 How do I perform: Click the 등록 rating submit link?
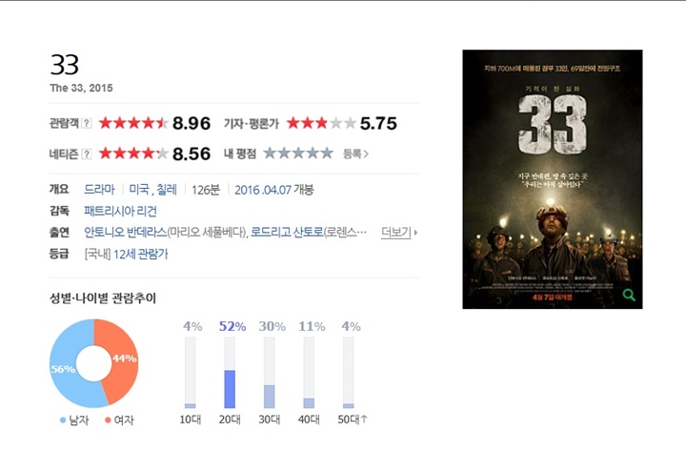(x=355, y=154)
